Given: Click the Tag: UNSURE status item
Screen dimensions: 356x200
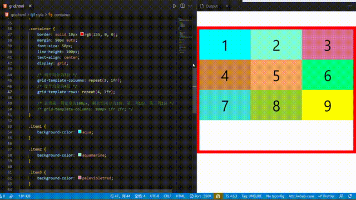Looking at the screenshot, I should pos(251,196).
